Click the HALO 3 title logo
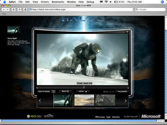This screenshot has height=125, width=167. (x=83, y=19)
